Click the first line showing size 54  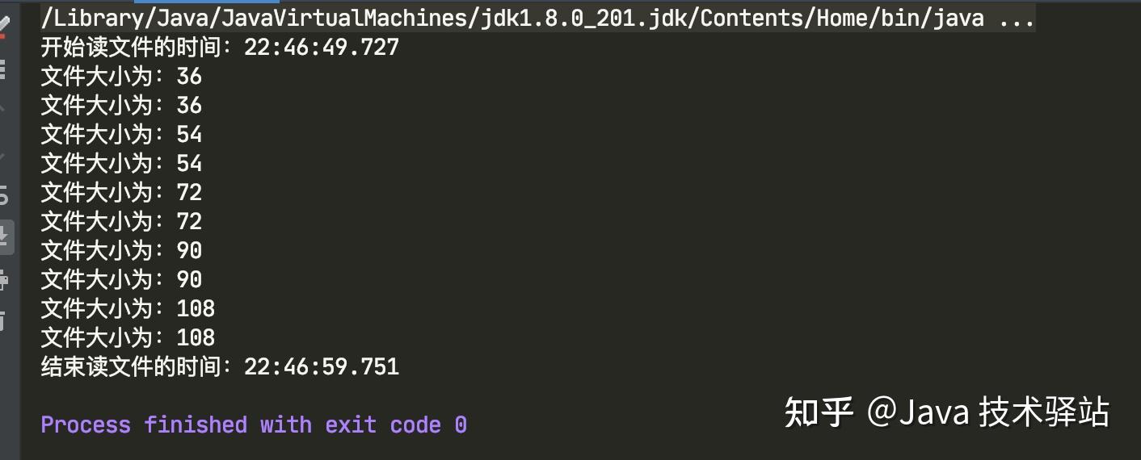point(121,135)
